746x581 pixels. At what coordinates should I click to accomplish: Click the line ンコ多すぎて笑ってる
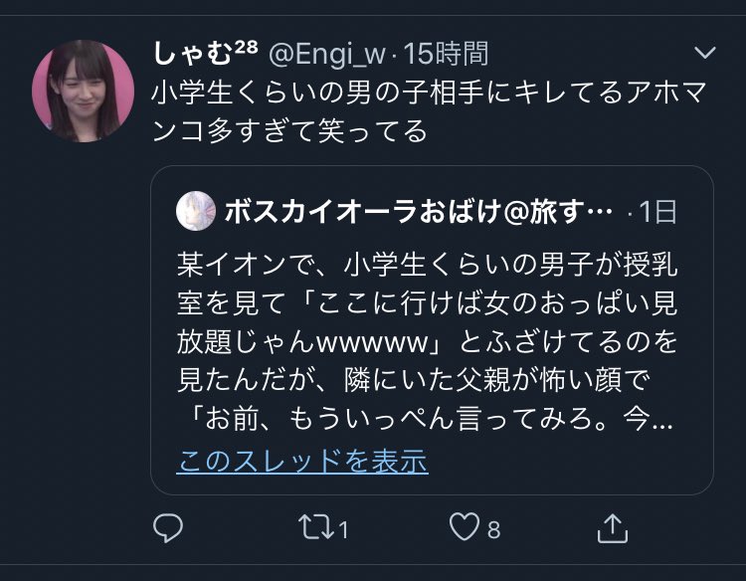point(289,131)
